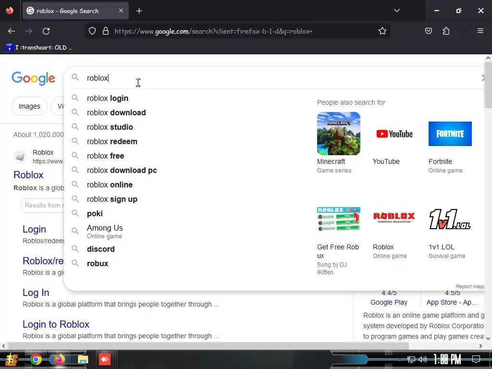
Task: Open the Save to Pocket icon
Action: point(428,31)
